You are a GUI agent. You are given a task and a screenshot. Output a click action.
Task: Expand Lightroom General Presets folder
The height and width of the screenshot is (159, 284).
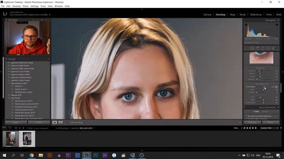click(9, 77)
